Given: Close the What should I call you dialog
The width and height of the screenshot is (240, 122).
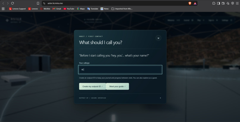Looking at the screenshot, I should click(158, 38).
